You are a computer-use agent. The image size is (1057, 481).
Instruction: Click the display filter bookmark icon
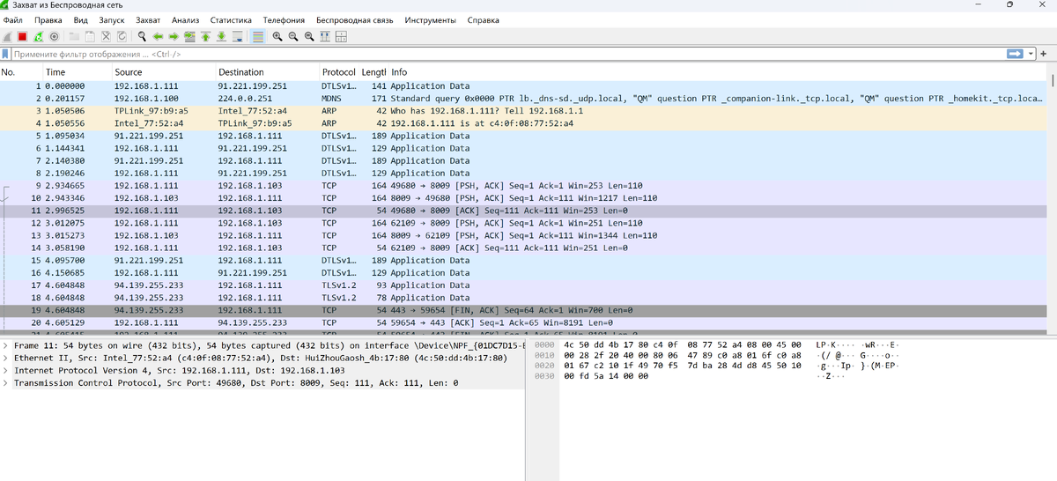pos(5,55)
